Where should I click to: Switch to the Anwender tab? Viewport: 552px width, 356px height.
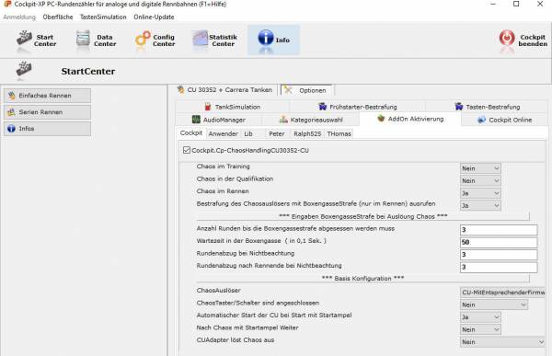[x=224, y=133]
